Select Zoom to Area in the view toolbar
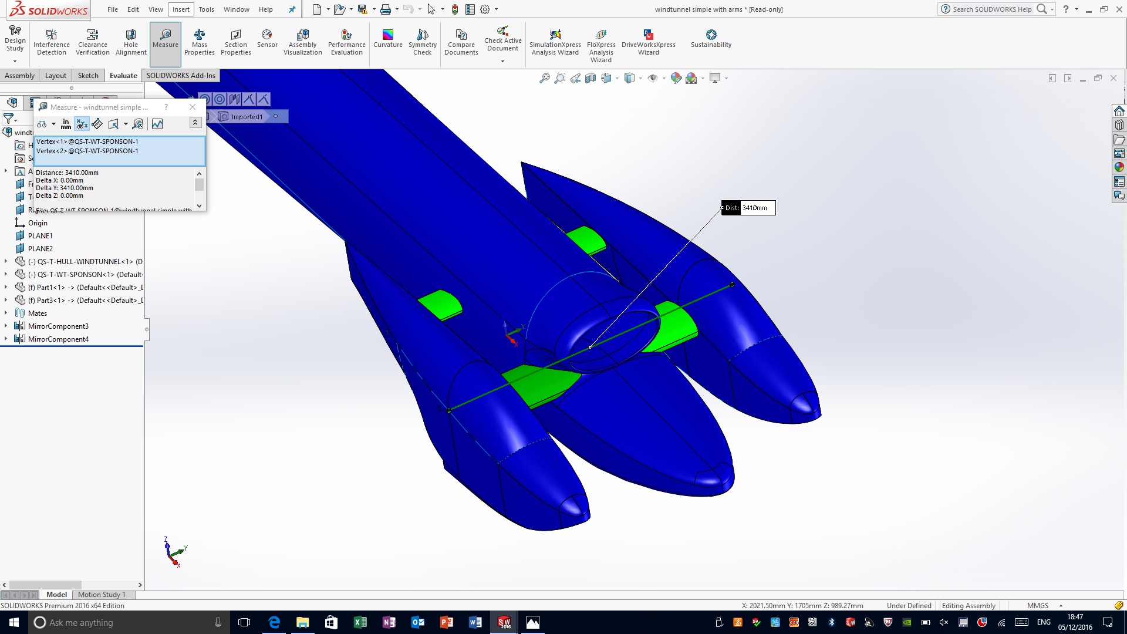The height and width of the screenshot is (634, 1127). point(560,78)
